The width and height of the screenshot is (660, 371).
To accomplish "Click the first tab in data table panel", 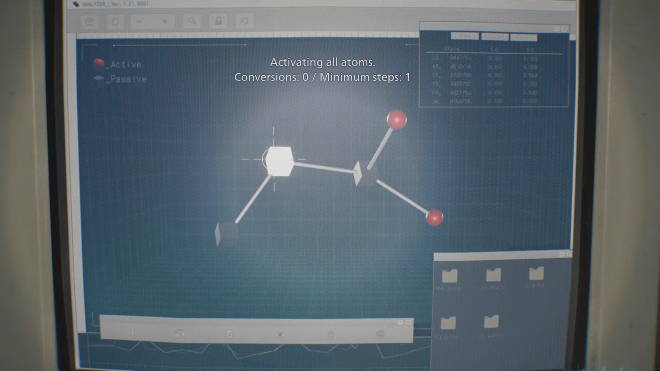I will tap(464, 36).
